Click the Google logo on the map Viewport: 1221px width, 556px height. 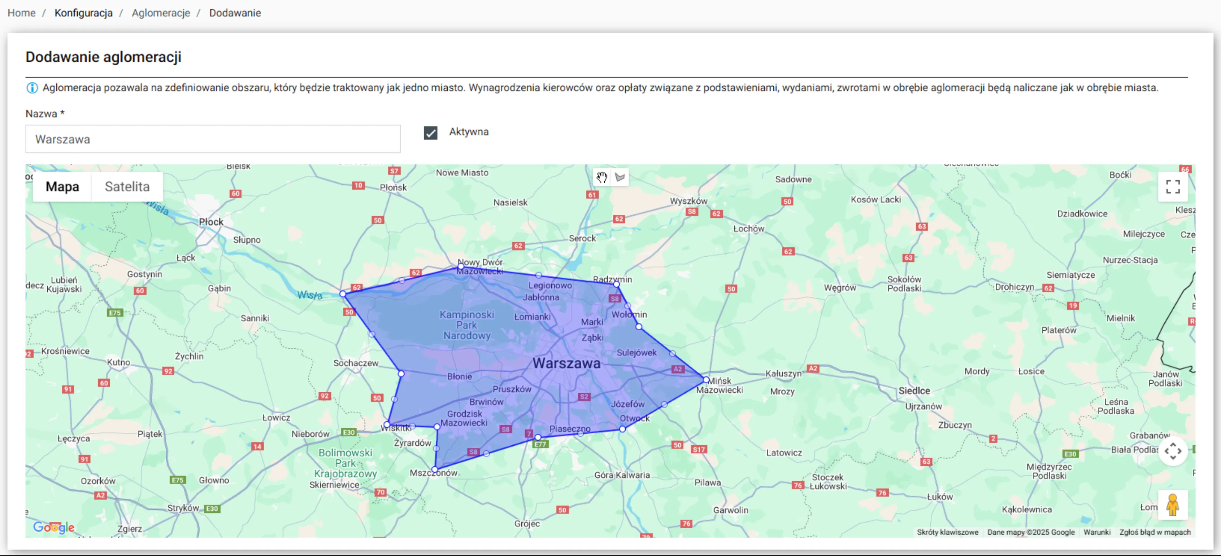53,527
